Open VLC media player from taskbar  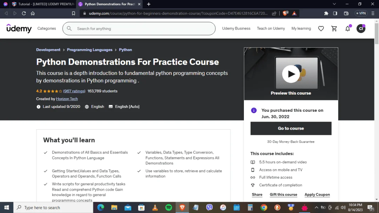click(x=155, y=207)
